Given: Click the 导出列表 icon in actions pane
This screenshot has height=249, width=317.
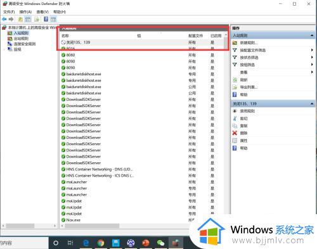Looking at the screenshot, I should click(235, 87).
